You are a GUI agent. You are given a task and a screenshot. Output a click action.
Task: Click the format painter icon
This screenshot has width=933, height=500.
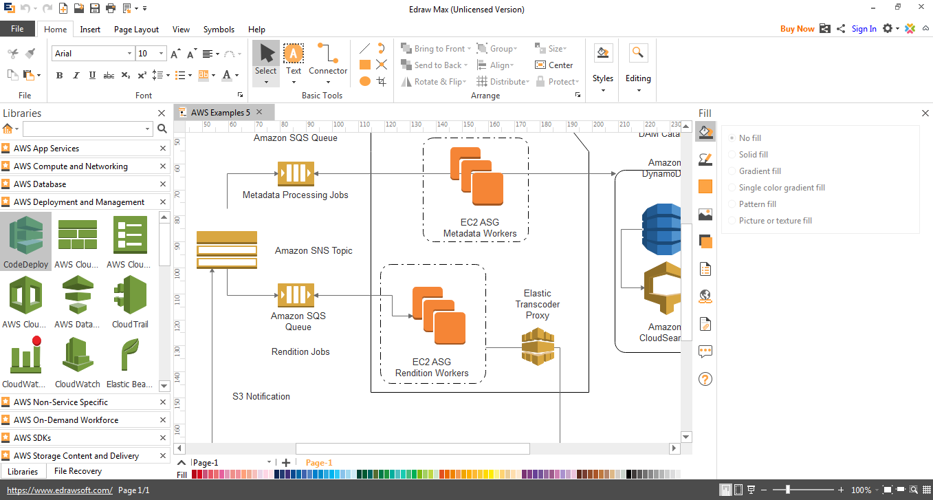(30, 54)
